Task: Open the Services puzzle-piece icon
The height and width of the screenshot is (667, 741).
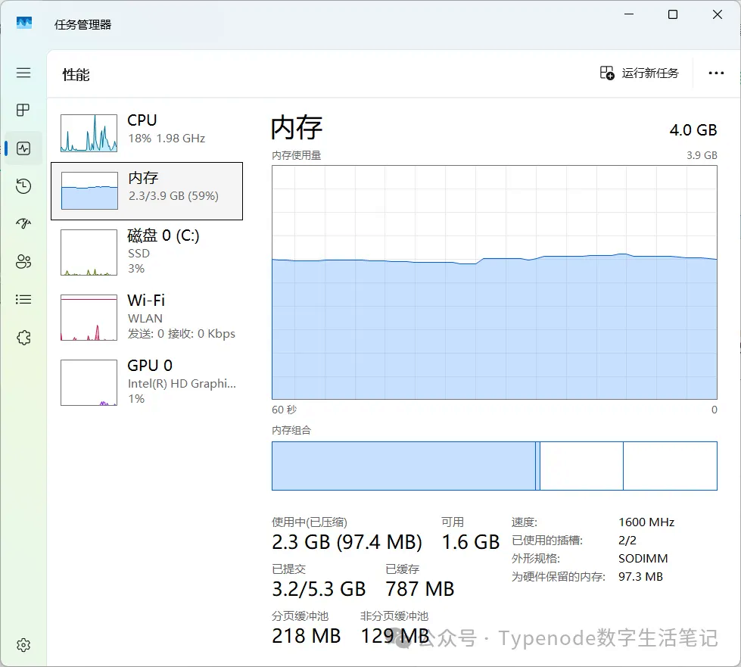Action: click(x=23, y=338)
